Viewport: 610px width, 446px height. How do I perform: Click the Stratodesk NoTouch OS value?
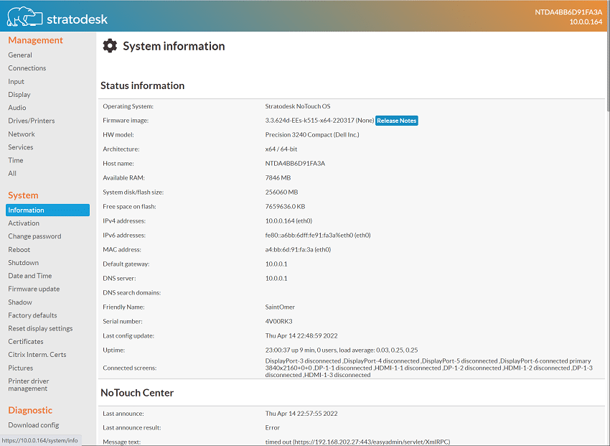[x=298, y=106]
